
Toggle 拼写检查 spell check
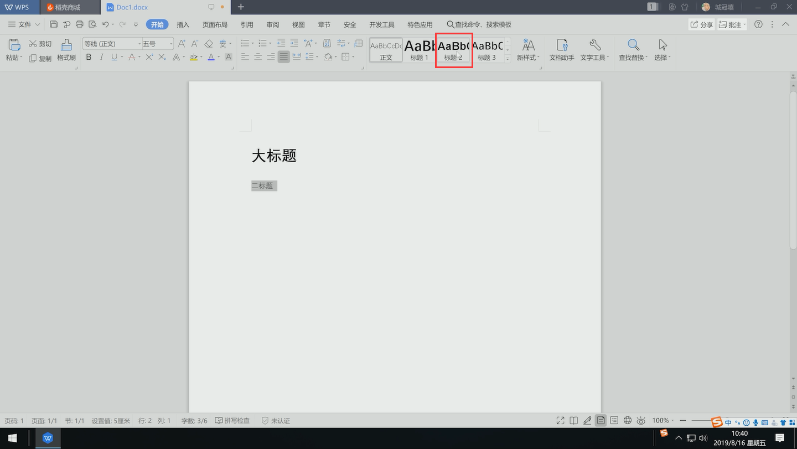(232, 421)
